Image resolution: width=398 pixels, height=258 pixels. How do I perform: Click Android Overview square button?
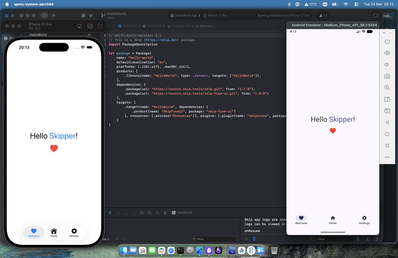pyautogui.click(x=387, y=146)
